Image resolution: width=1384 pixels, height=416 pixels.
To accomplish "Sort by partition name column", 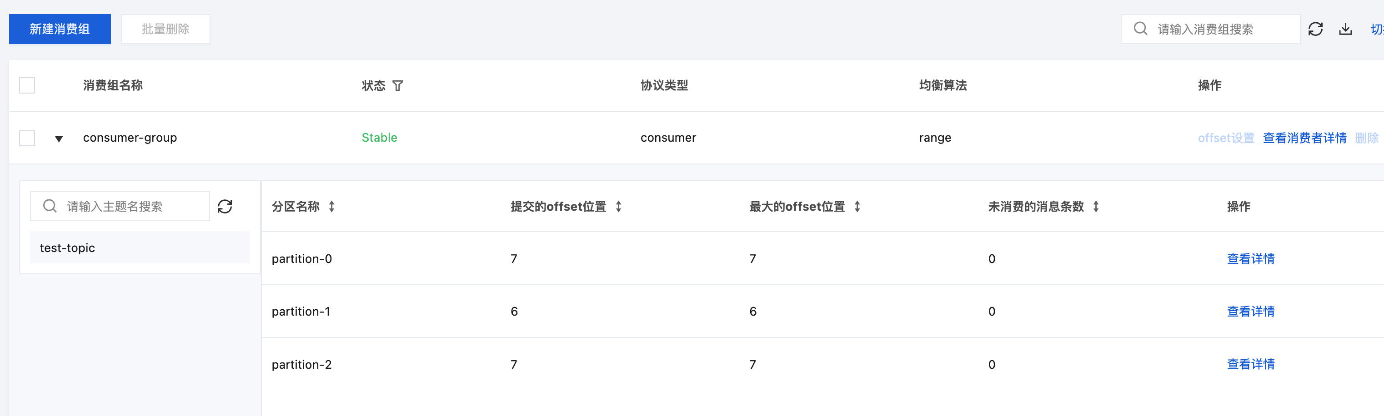I will [x=332, y=206].
